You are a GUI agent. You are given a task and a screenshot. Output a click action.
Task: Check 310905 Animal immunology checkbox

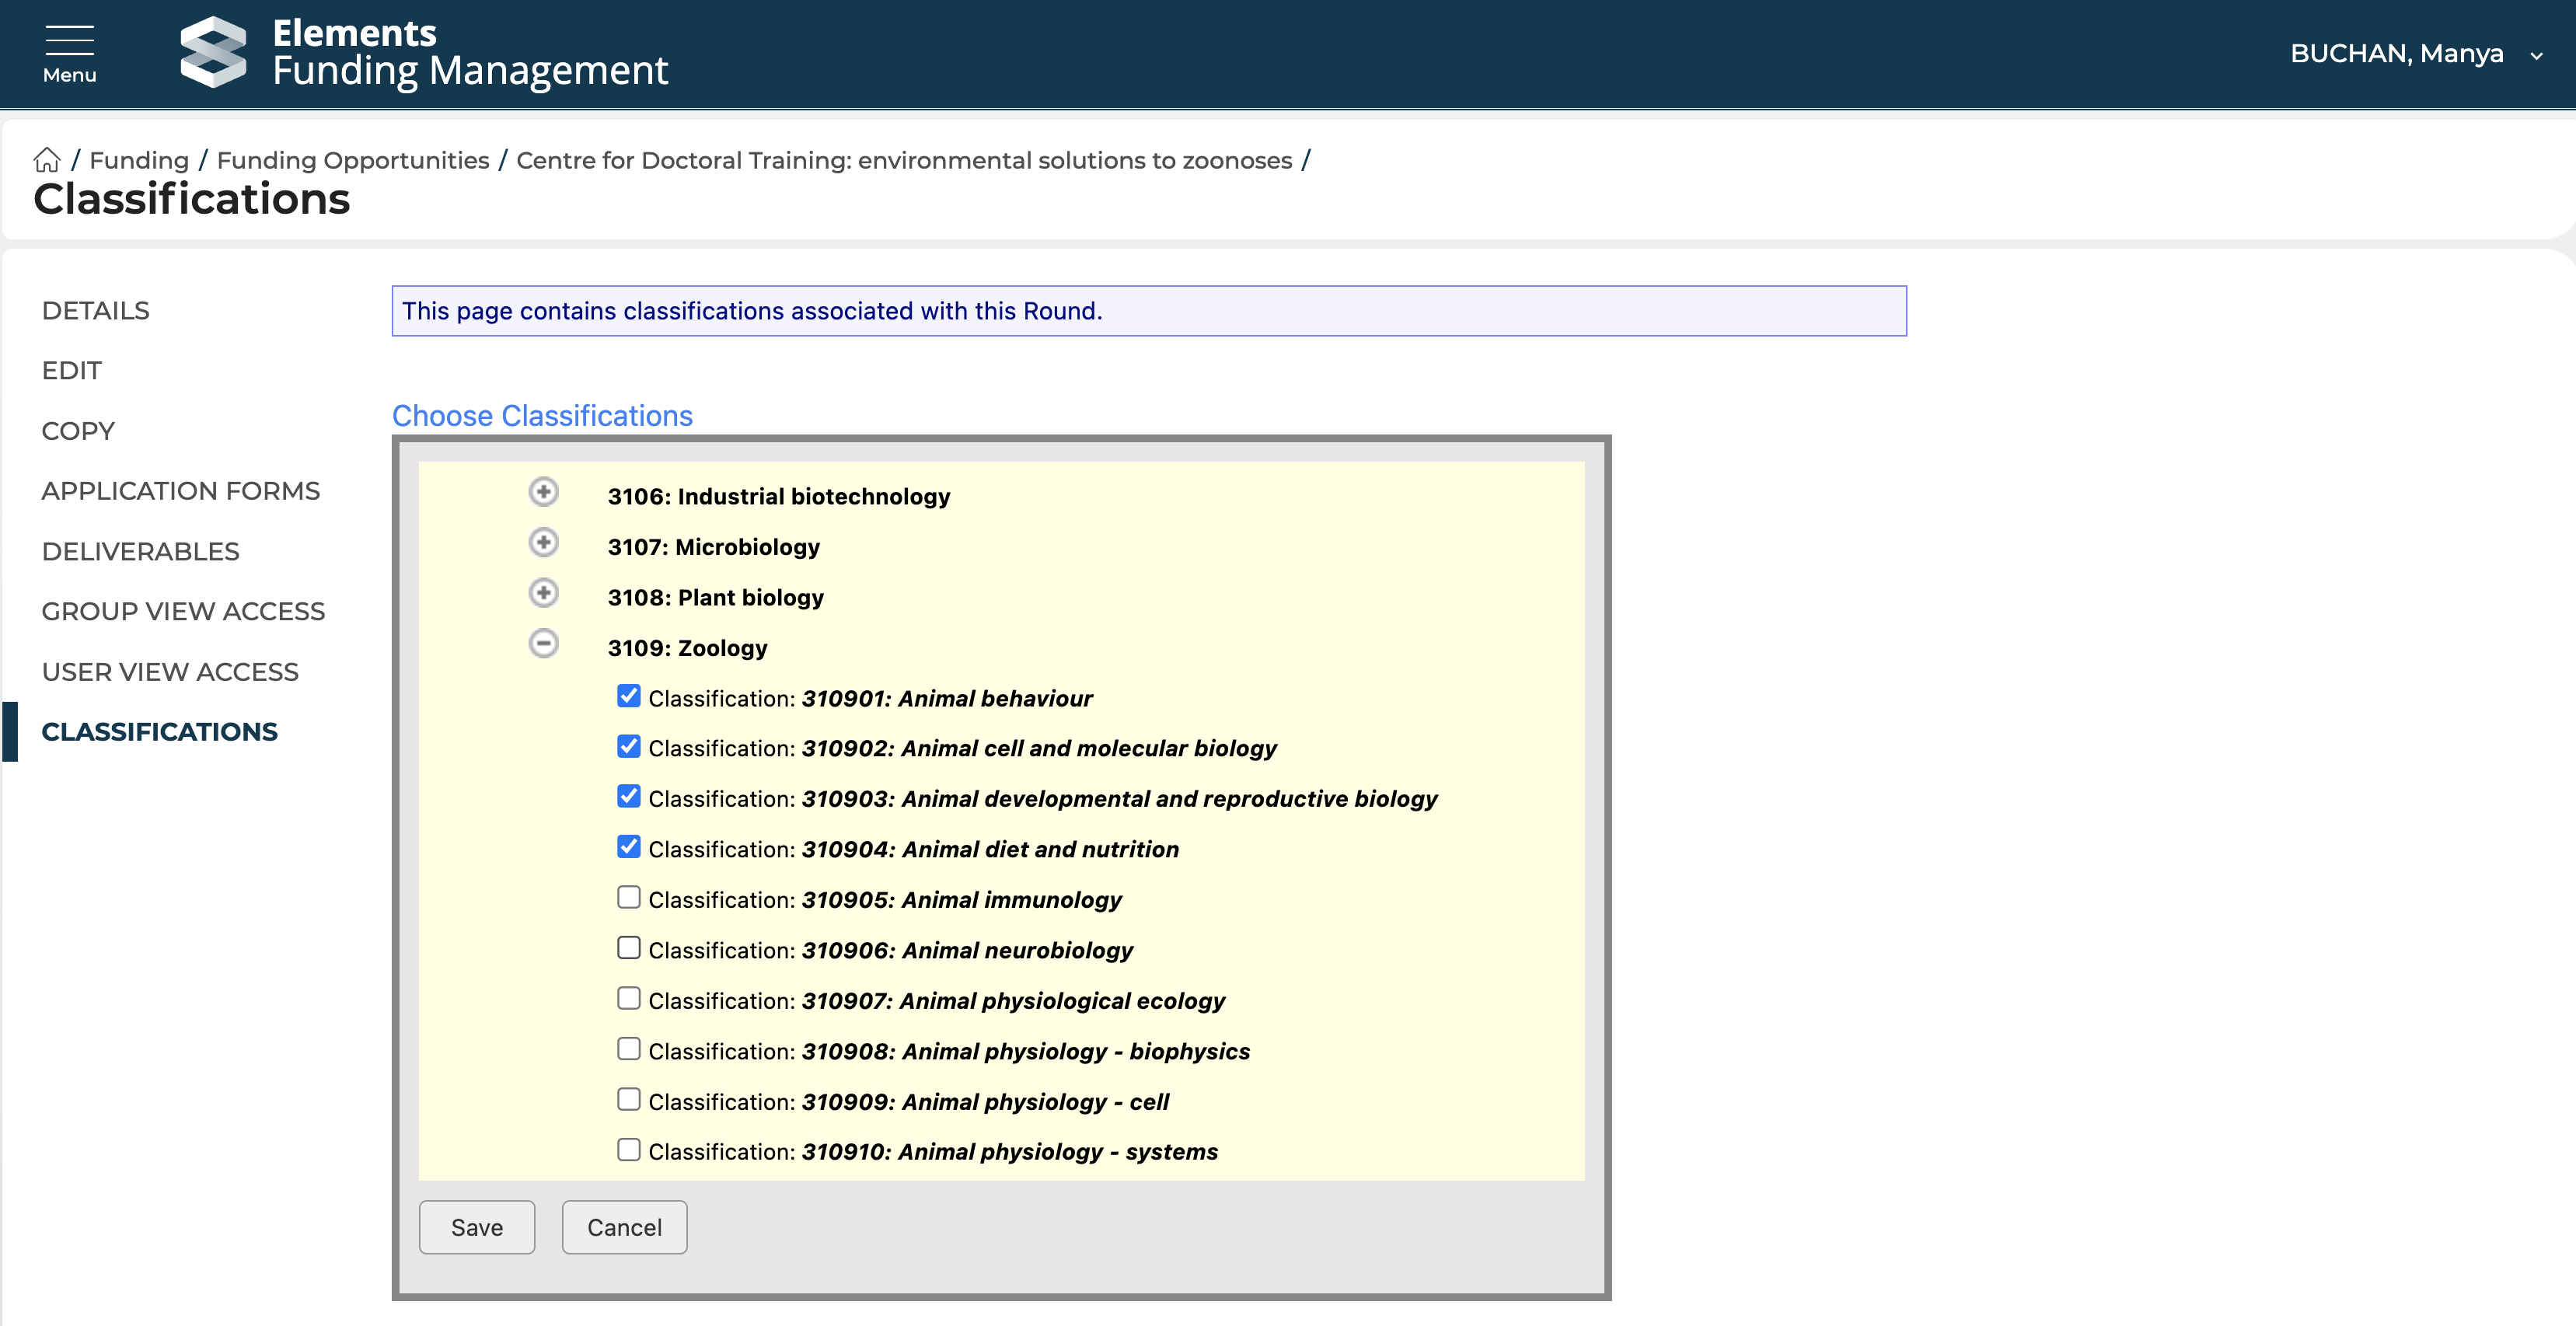click(x=628, y=897)
